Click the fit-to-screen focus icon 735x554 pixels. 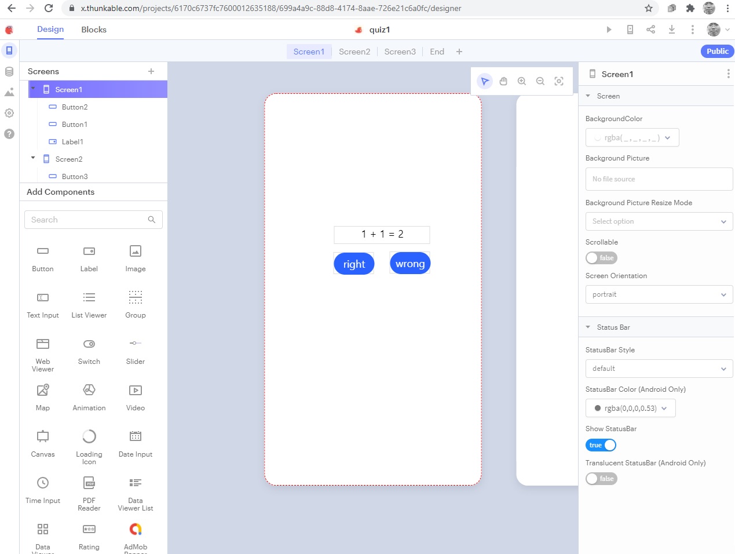[559, 81]
